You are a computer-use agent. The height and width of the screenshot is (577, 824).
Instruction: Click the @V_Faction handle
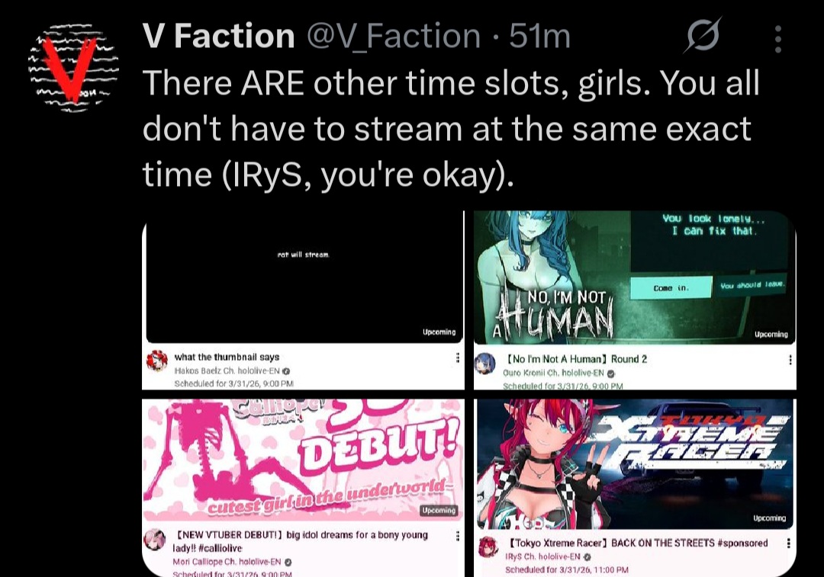pyautogui.click(x=394, y=37)
